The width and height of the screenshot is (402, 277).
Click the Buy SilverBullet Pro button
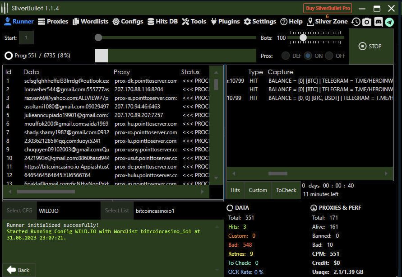pyautogui.click(x=328, y=8)
